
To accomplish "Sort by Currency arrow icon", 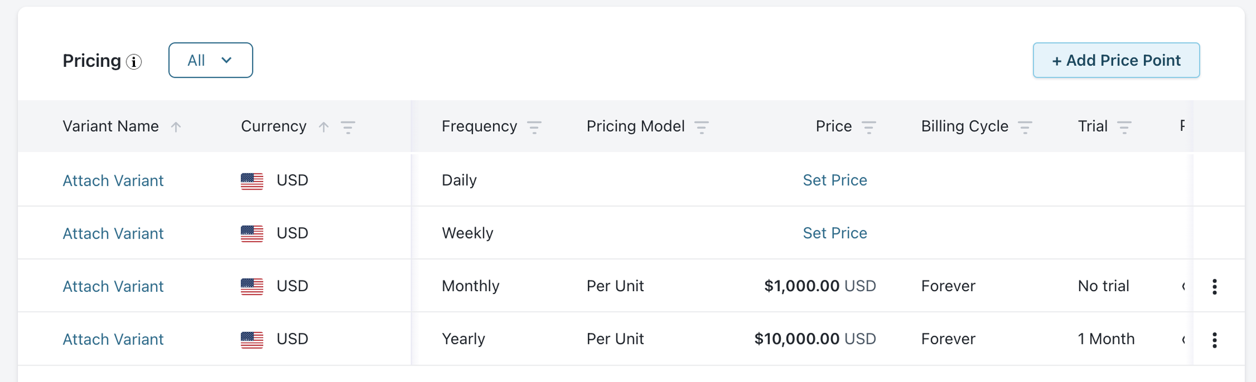I will tap(324, 127).
